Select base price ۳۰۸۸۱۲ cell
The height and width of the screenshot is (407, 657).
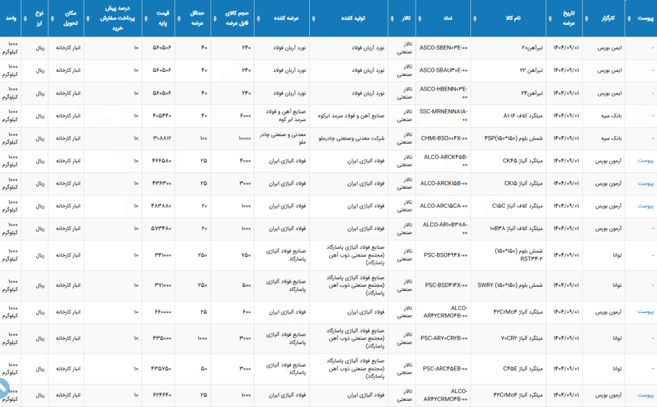click(x=162, y=138)
